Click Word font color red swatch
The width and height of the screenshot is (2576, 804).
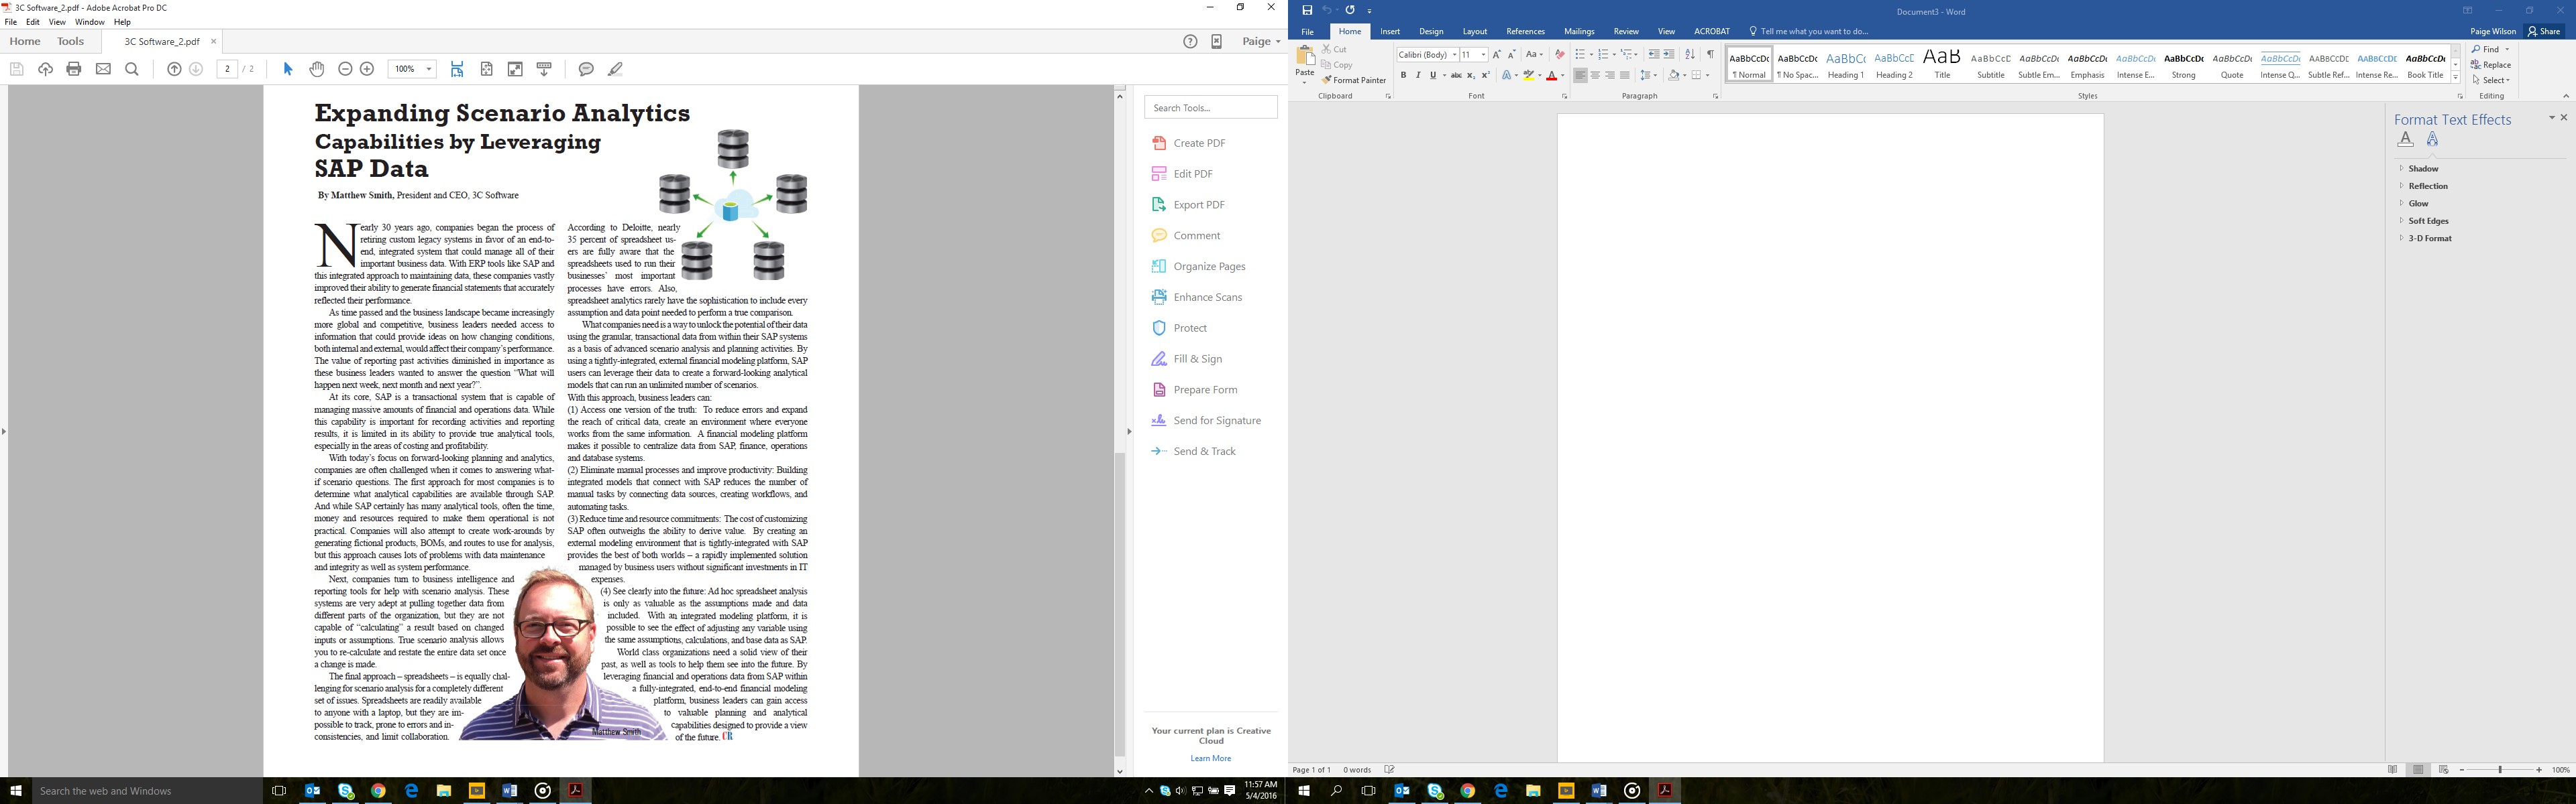(1551, 75)
